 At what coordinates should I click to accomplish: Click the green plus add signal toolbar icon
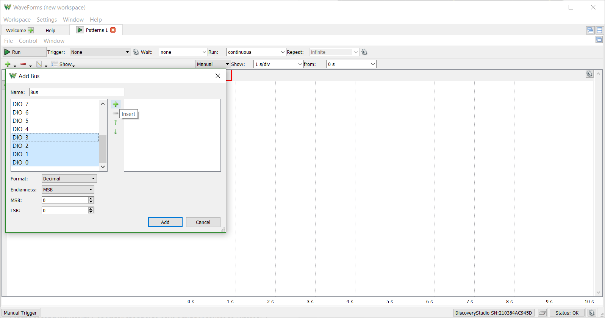[x=8, y=64]
